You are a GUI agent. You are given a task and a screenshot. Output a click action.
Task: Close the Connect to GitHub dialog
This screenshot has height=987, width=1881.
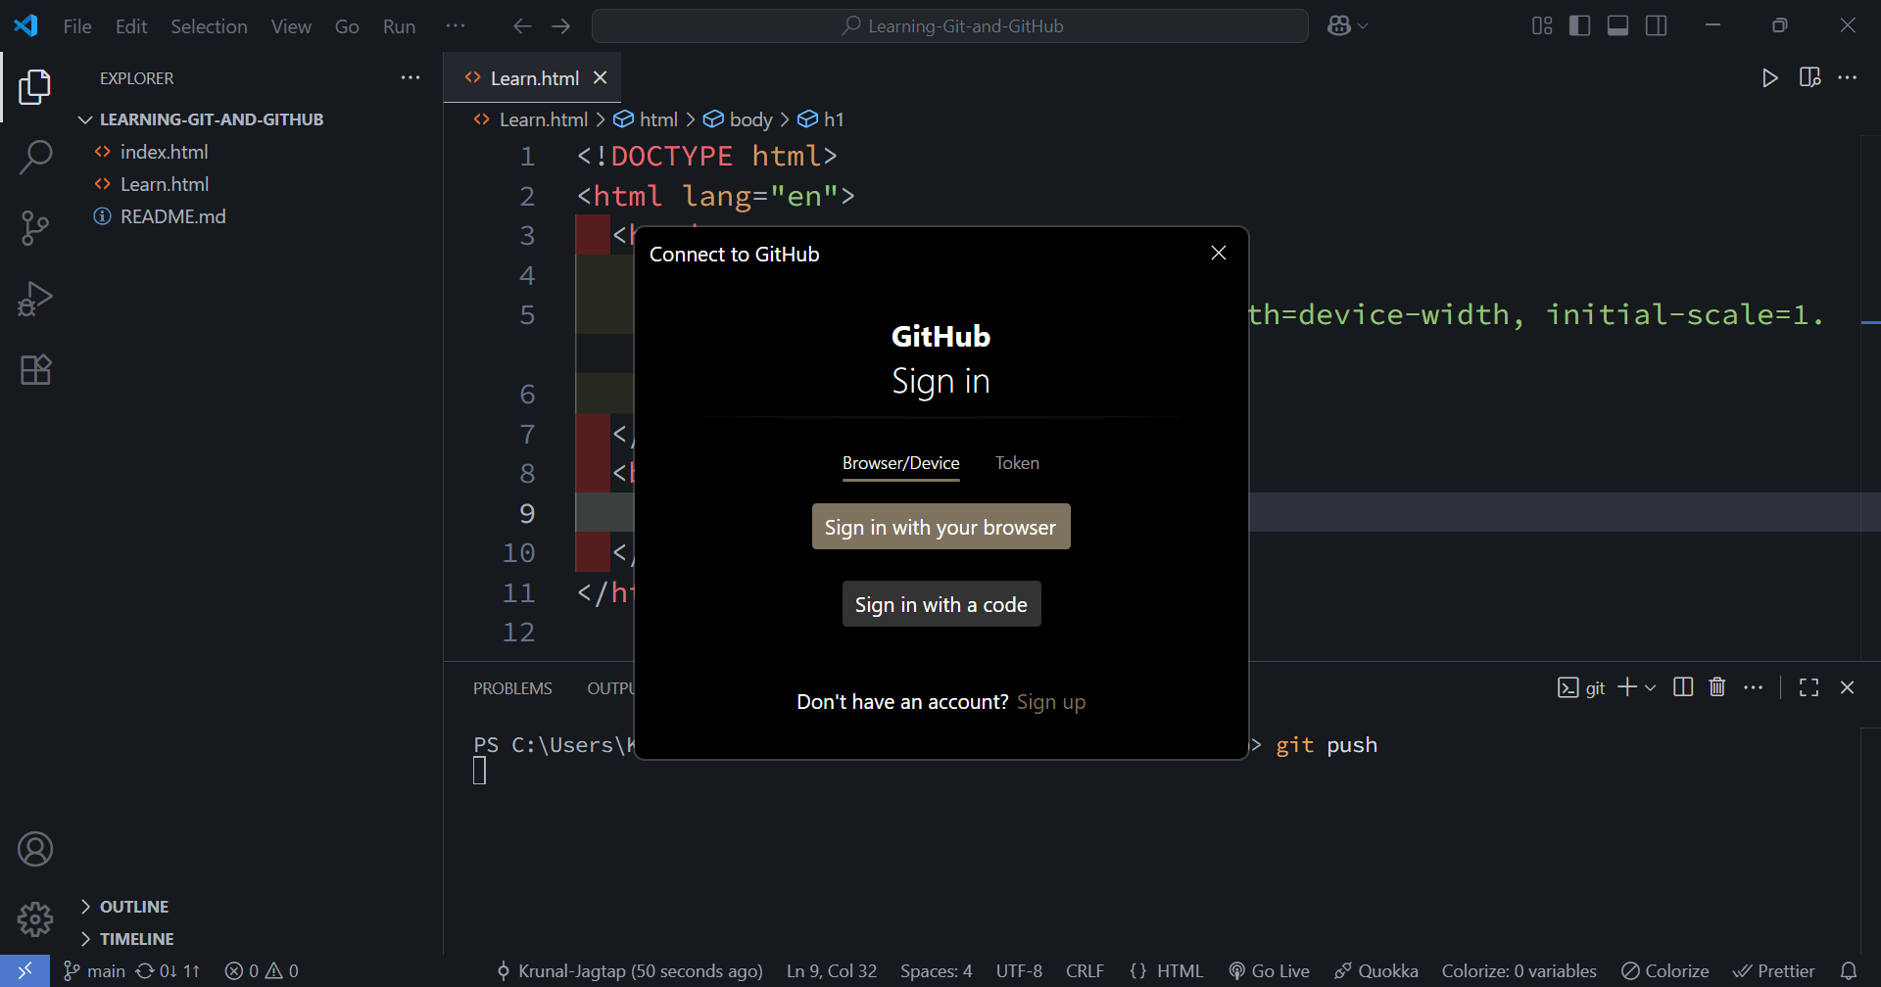coord(1219,254)
